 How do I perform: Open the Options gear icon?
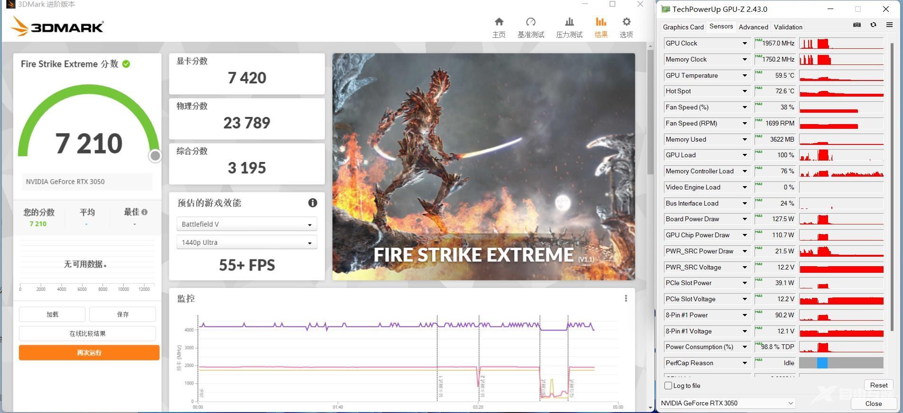point(626,22)
